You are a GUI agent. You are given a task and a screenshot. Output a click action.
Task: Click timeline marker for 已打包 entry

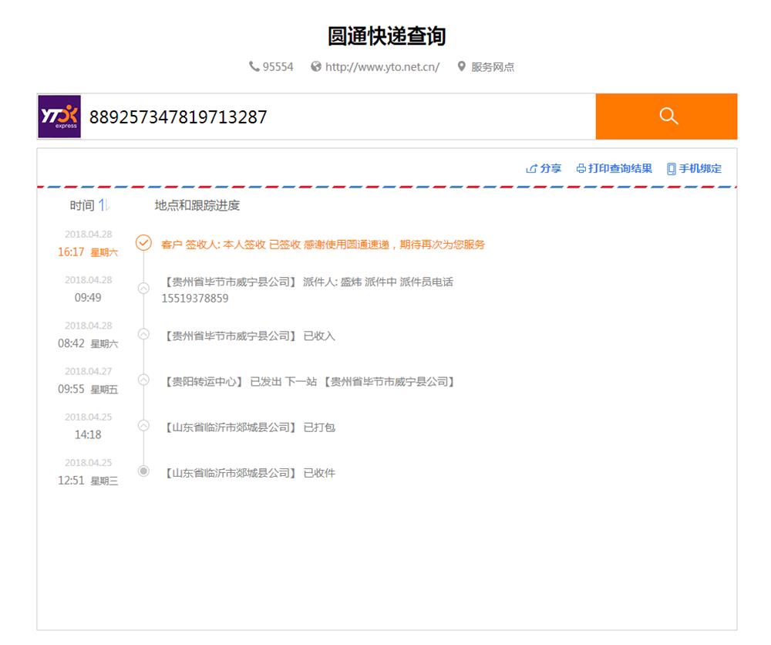[143, 426]
